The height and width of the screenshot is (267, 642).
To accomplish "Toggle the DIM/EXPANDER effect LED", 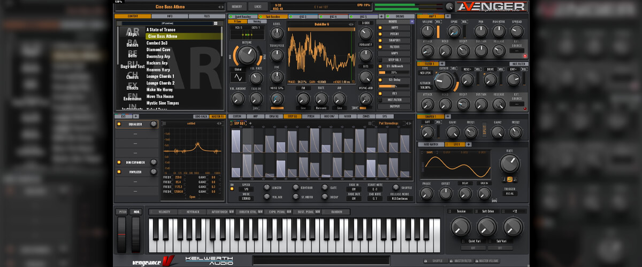I will pyautogui.click(x=118, y=162).
